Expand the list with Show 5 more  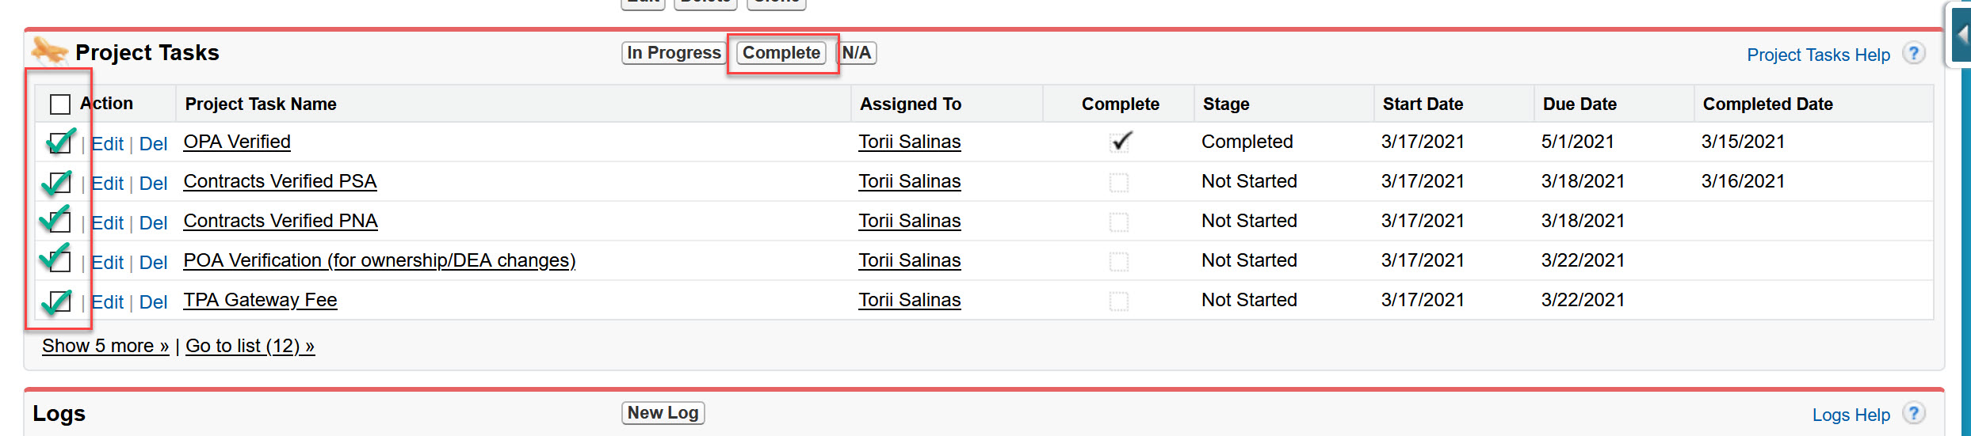[x=105, y=346]
